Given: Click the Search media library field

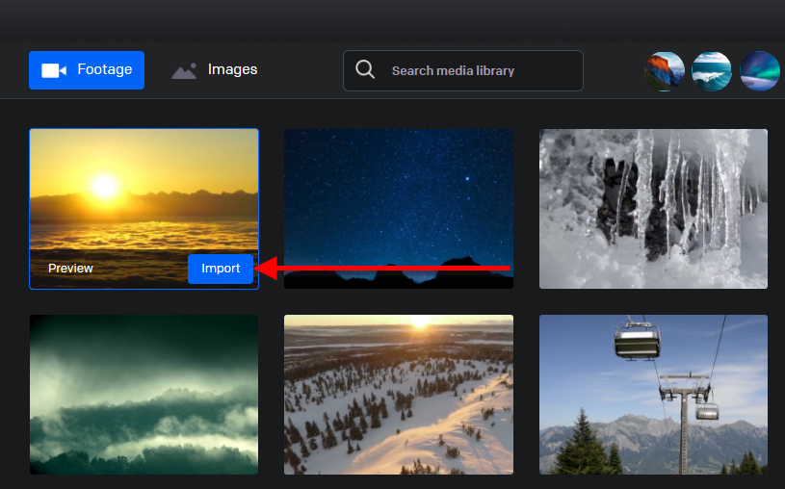Looking at the screenshot, I should [x=463, y=70].
